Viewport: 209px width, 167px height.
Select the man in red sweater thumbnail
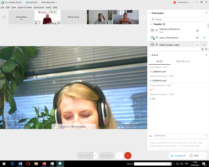(47, 17)
